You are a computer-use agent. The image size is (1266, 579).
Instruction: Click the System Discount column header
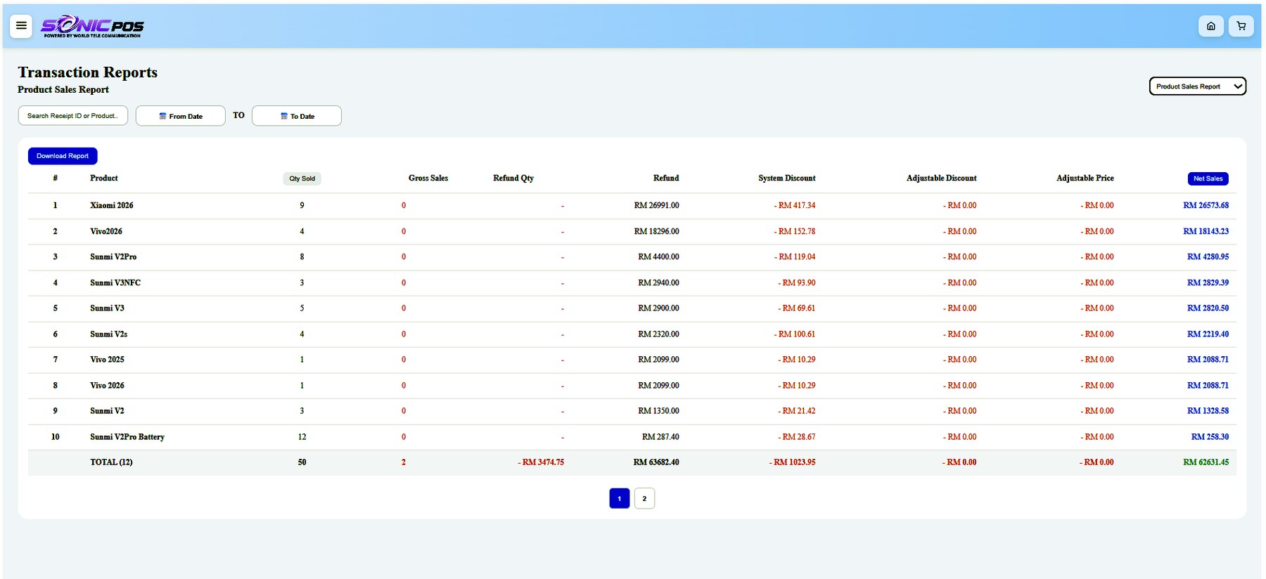(787, 178)
